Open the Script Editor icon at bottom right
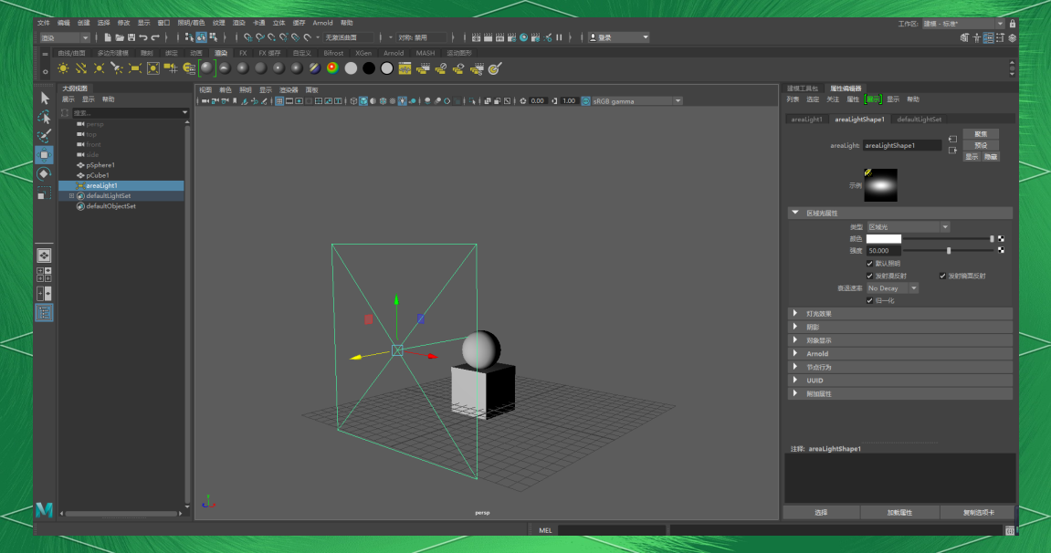 point(1009,530)
